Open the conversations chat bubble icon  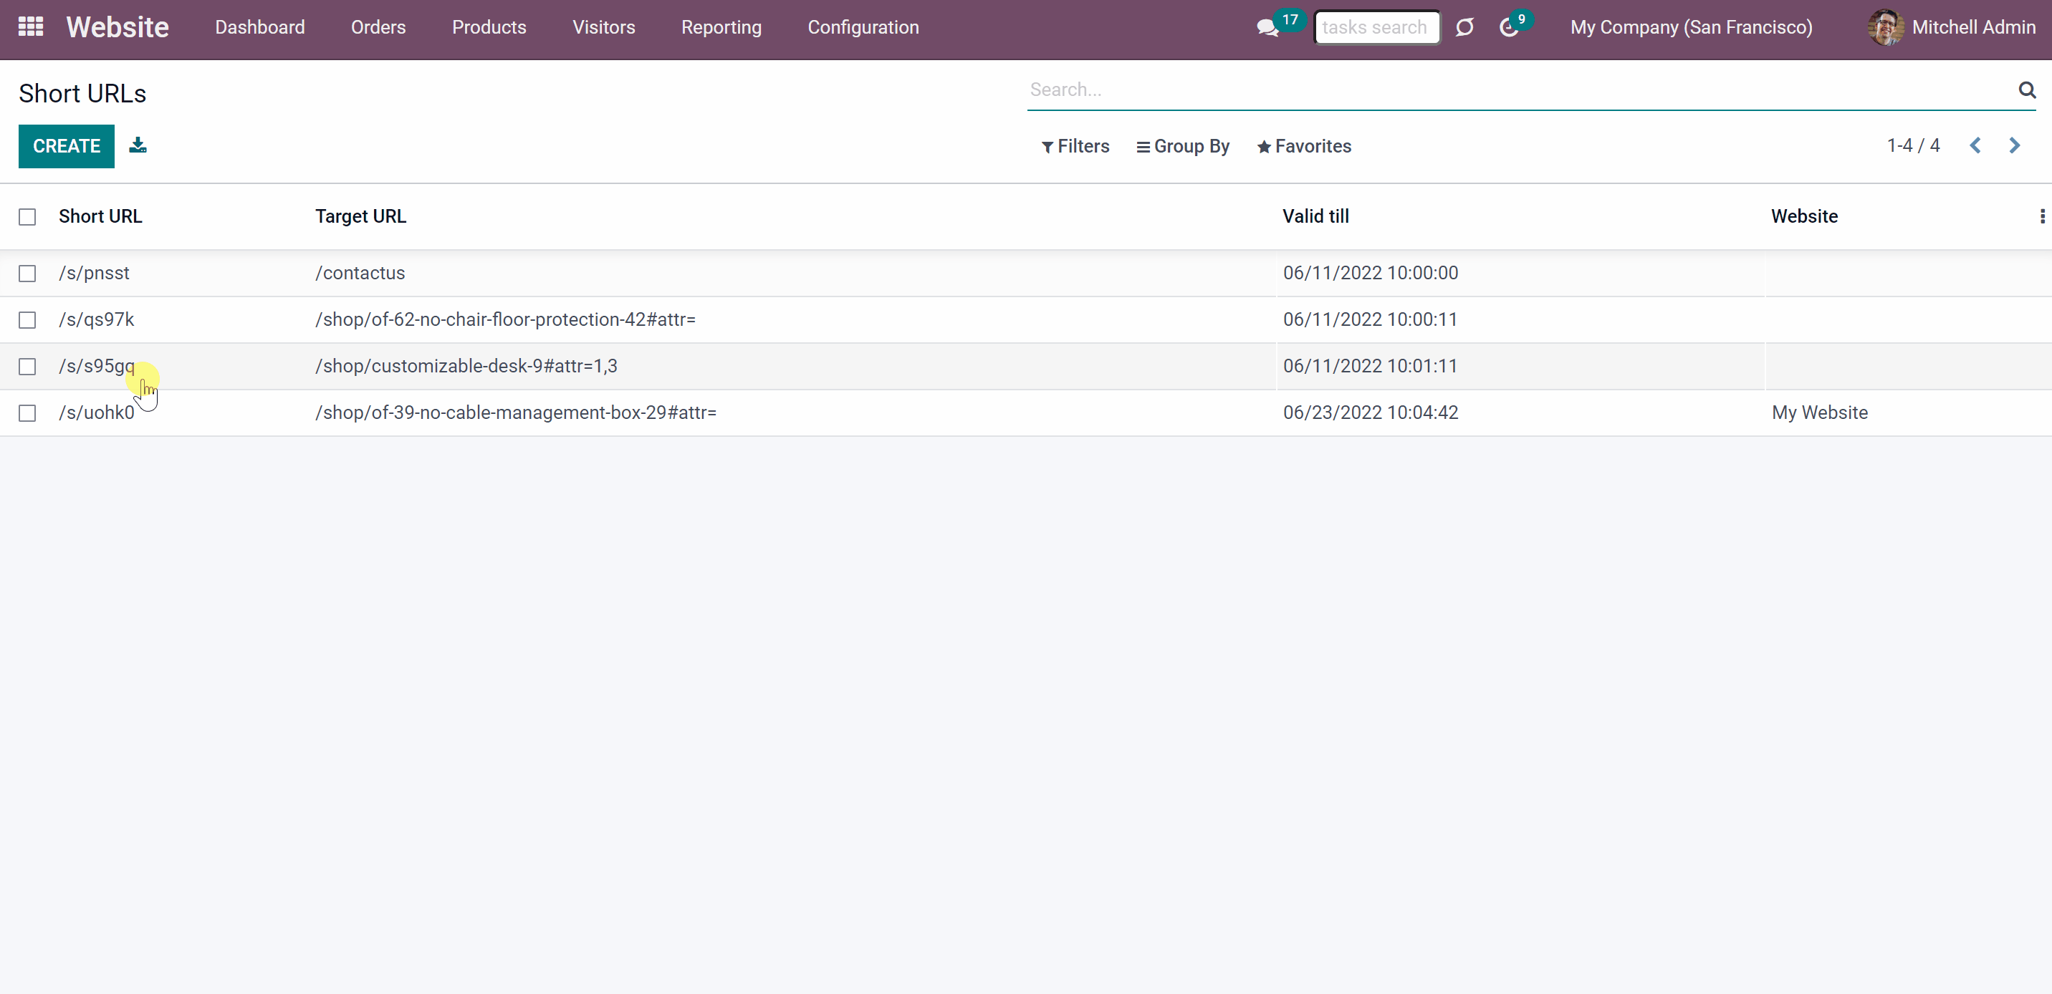(1267, 29)
